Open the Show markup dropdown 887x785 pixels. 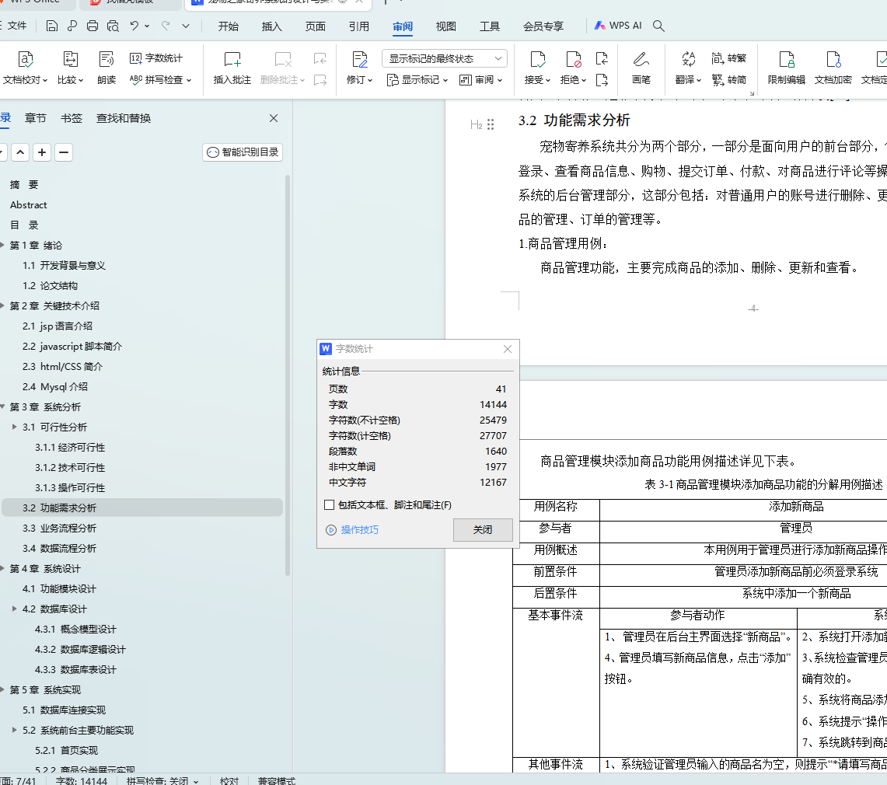[x=417, y=80]
